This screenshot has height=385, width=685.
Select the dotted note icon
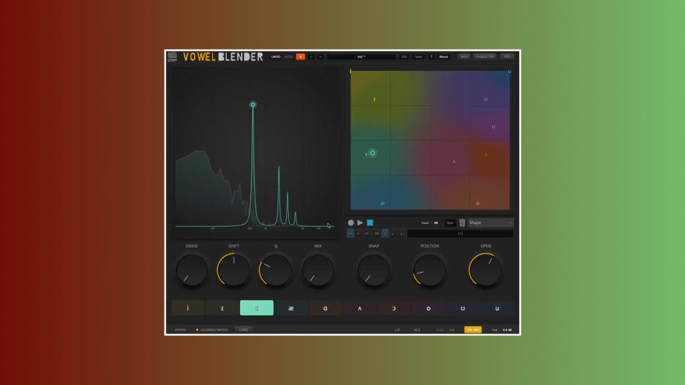(393, 233)
